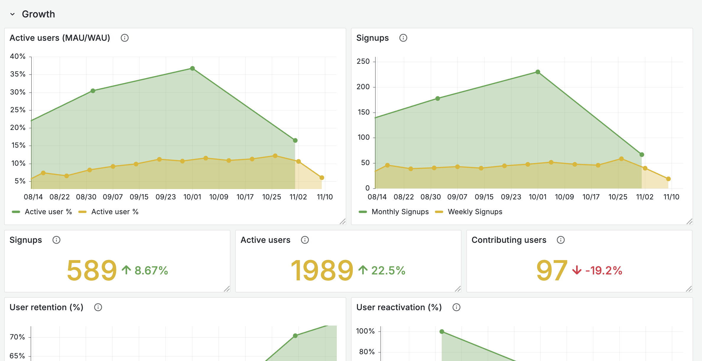Image resolution: width=702 pixels, height=361 pixels.
Task: Open info icon for User reactivation (%)
Action: pyautogui.click(x=456, y=307)
